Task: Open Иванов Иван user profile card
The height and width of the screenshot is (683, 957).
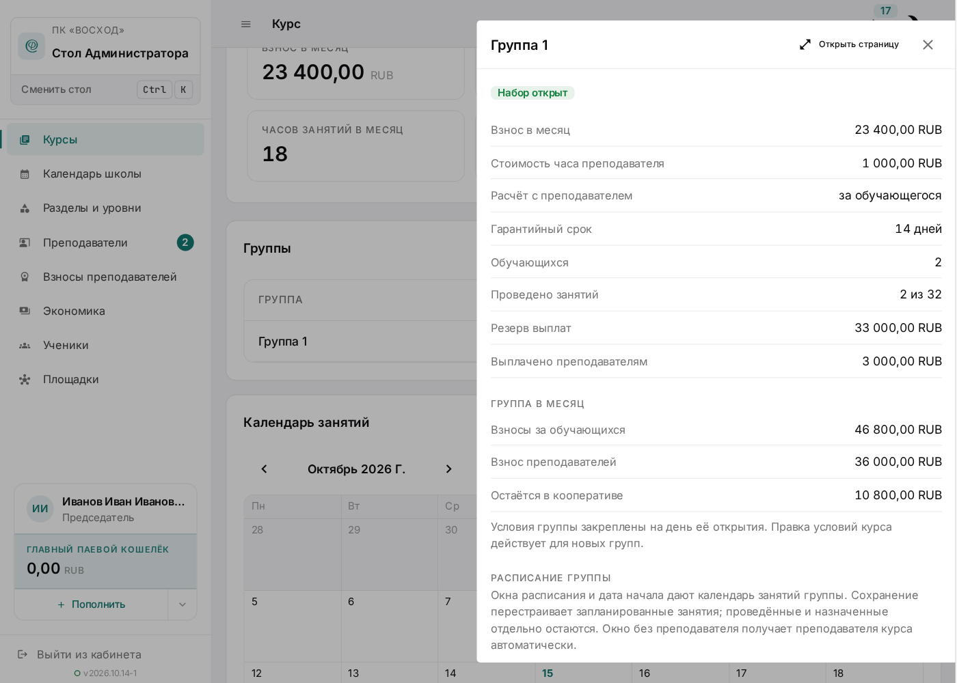Action: click(x=106, y=509)
